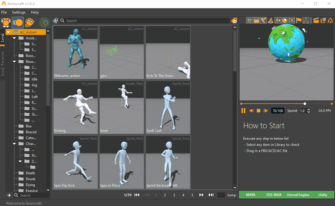Image resolution: width=335 pixels, height=206 pixels.
Task: Stop the preview animation
Action: point(259,111)
